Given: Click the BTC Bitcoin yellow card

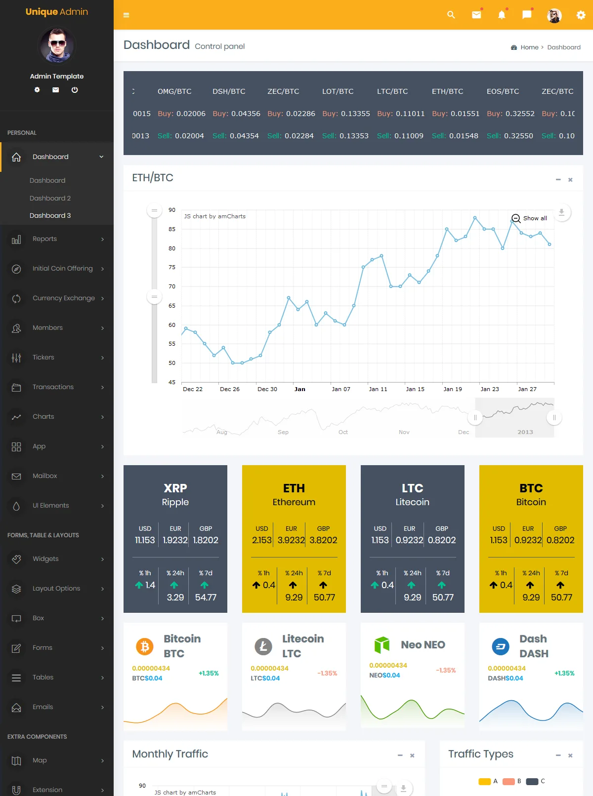Looking at the screenshot, I should [531, 539].
